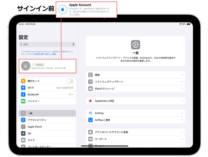Toggle the Airplane Mode (機内モード) switch
The image size is (208, 157).
coord(70,81)
